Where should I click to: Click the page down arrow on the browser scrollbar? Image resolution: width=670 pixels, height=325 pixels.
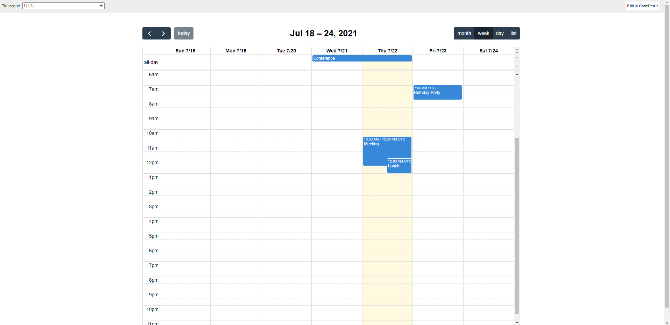coord(667,322)
